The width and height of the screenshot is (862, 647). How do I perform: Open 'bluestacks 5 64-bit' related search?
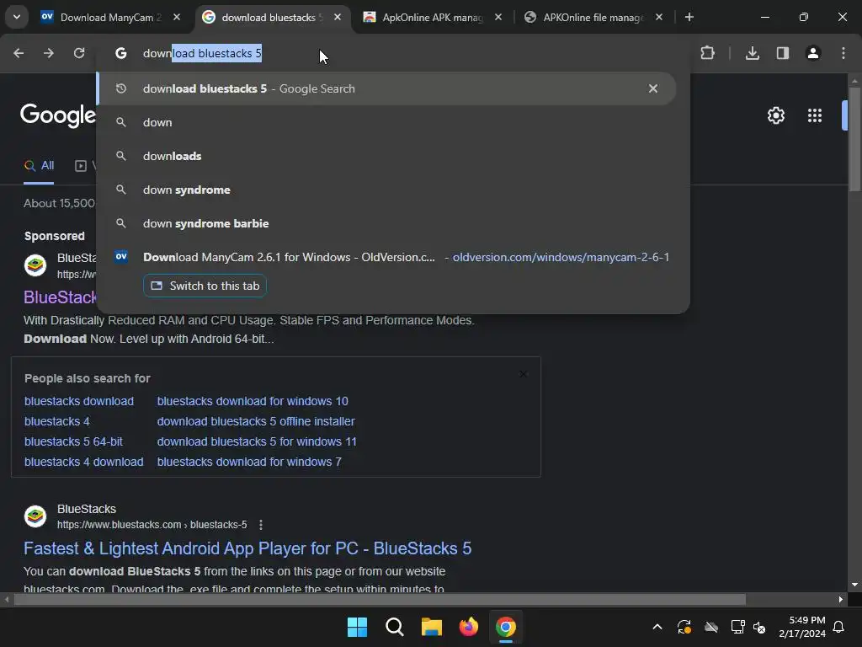pos(74,441)
